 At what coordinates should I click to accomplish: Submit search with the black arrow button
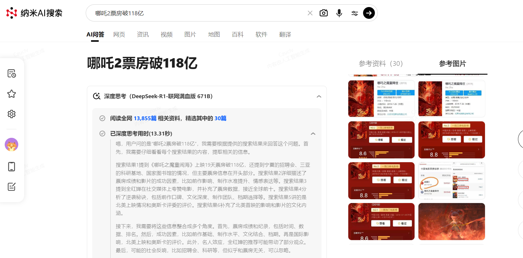point(369,13)
